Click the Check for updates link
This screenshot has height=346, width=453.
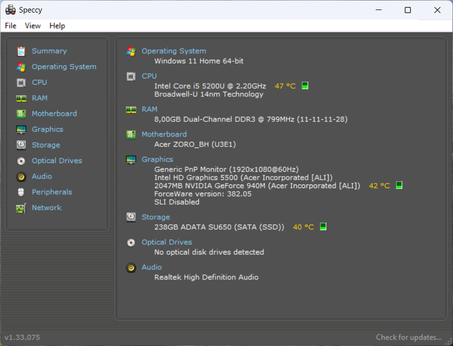pos(408,337)
